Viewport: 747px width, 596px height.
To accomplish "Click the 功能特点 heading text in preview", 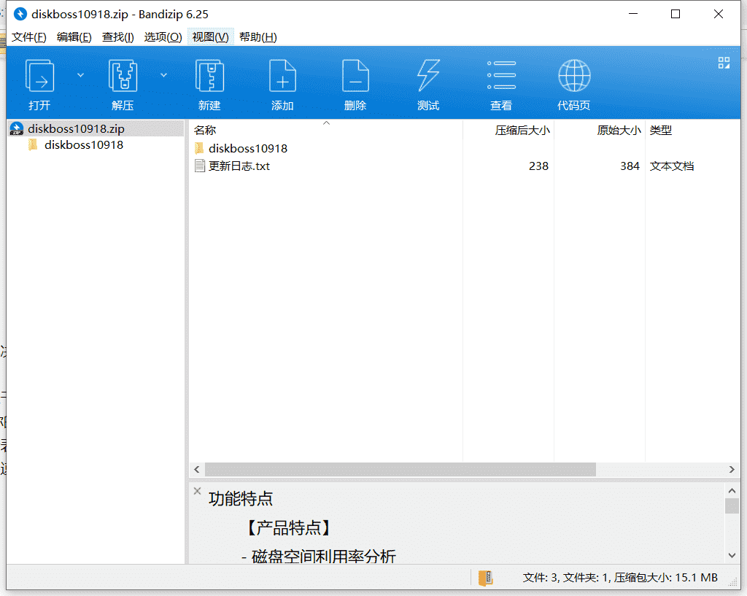I will 241,499.
